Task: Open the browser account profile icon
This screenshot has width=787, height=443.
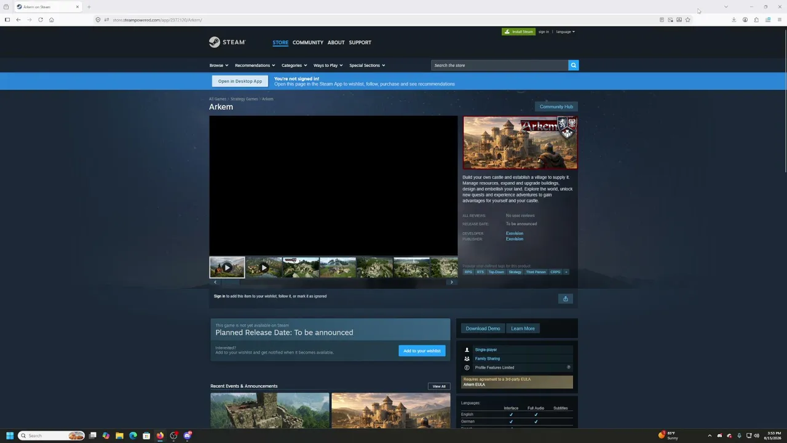Action: [x=745, y=20]
